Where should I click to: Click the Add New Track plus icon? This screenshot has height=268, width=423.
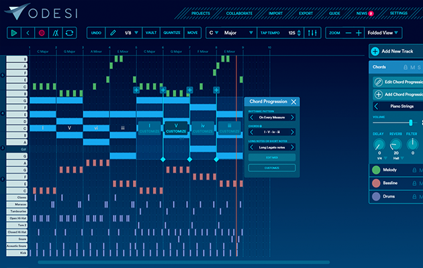click(375, 51)
